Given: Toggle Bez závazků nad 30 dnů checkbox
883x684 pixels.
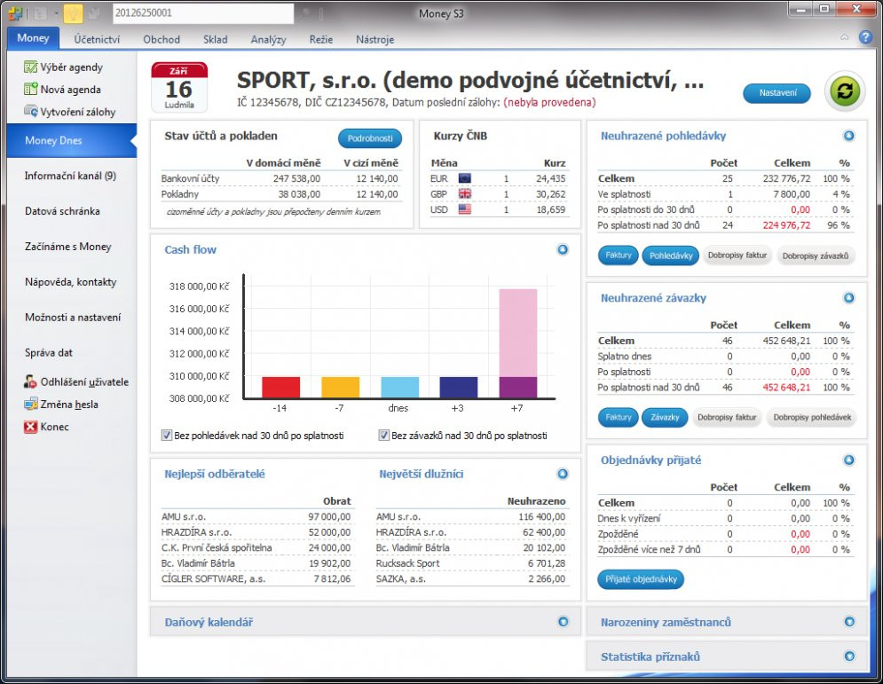Looking at the screenshot, I should (384, 436).
